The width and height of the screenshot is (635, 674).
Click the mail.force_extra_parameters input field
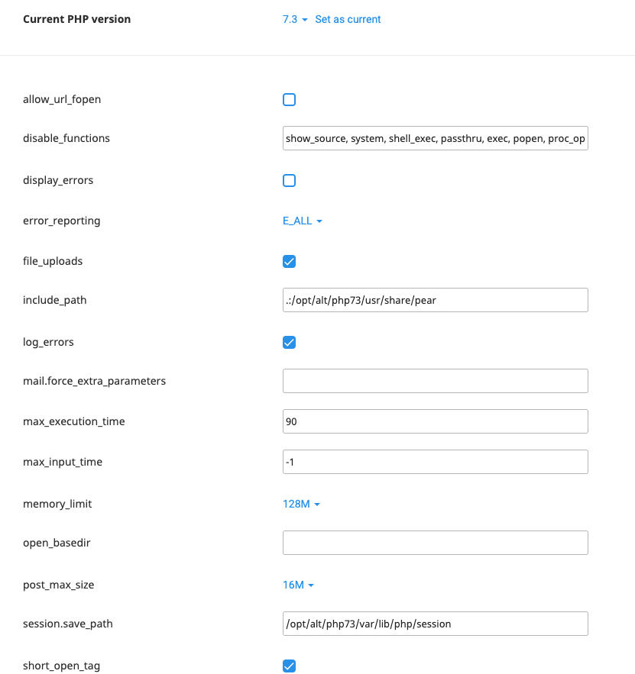tap(435, 381)
